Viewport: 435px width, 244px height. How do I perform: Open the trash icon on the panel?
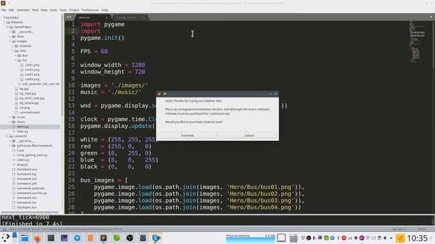tap(293, 238)
